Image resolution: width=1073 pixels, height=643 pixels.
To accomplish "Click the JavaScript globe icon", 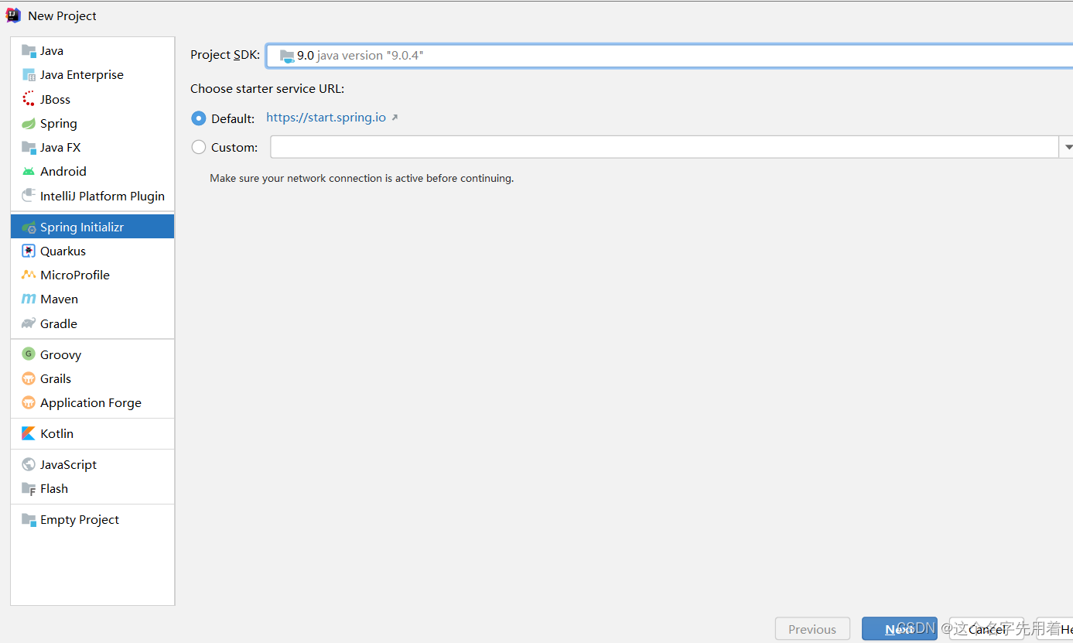I will click(x=29, y=465).
